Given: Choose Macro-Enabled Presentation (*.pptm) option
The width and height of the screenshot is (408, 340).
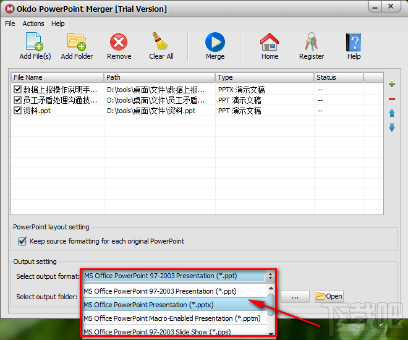Looking at the screenshot, I should point(174,318).
